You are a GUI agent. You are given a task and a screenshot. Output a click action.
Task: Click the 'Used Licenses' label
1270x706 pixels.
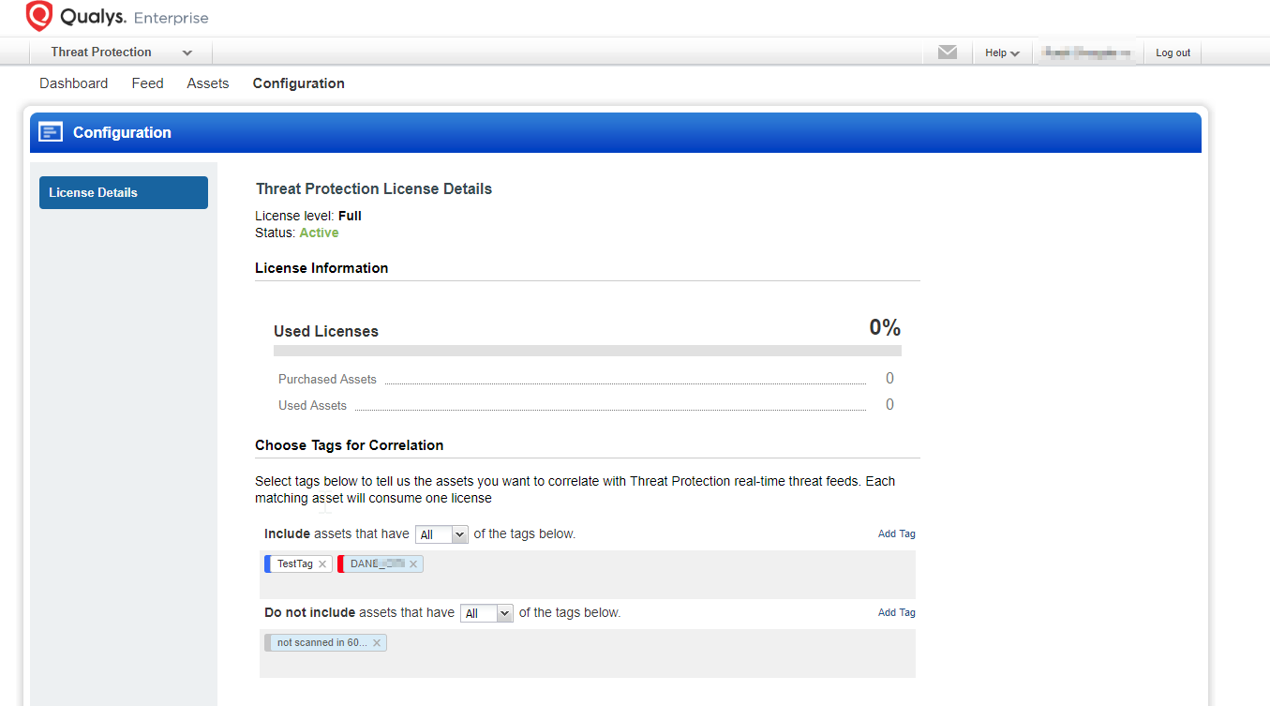pos(326,332)
